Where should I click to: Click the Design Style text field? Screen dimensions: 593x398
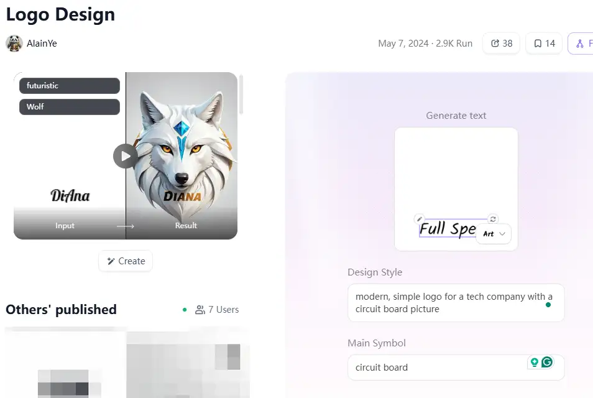(x=456, y=303)
